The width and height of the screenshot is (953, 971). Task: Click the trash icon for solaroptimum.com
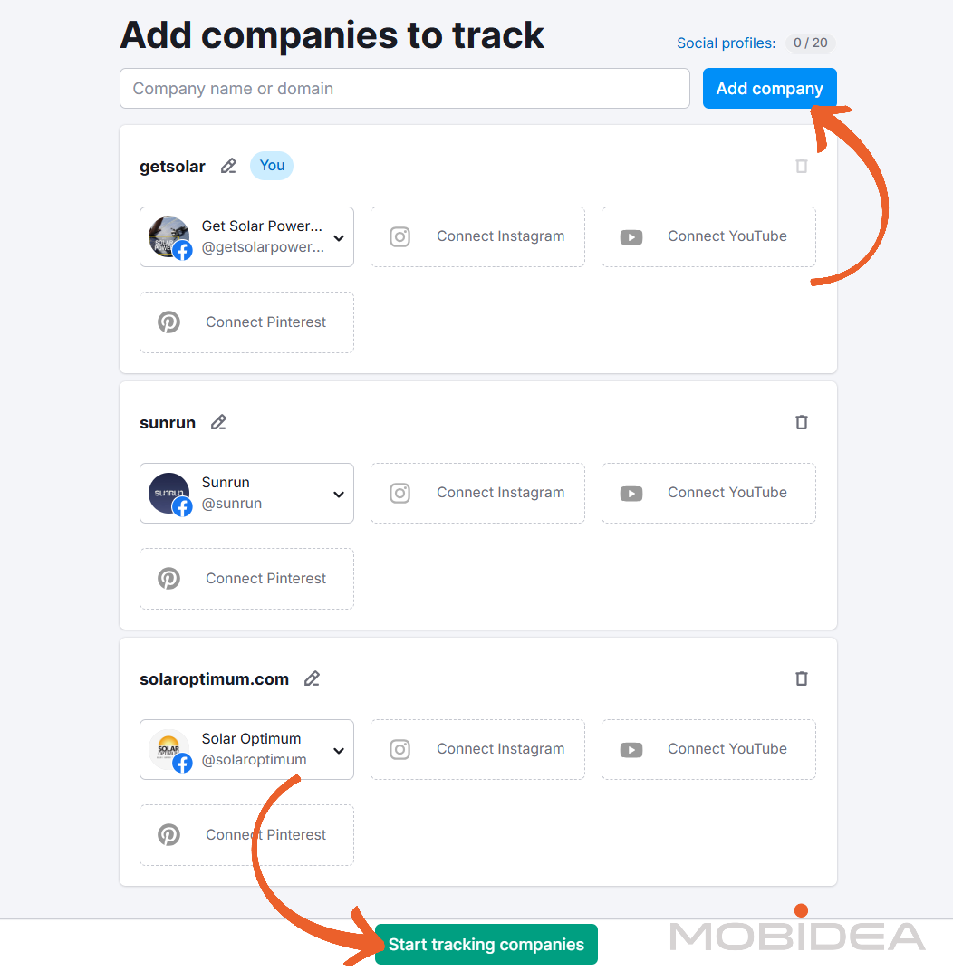pos(801,678)
